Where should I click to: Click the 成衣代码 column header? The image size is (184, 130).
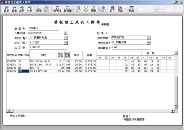12,55
